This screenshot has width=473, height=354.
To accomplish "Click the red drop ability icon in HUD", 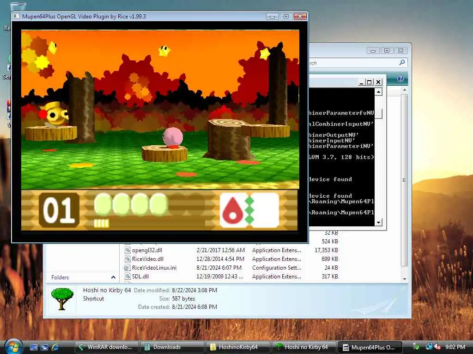I will click(233, 210).
